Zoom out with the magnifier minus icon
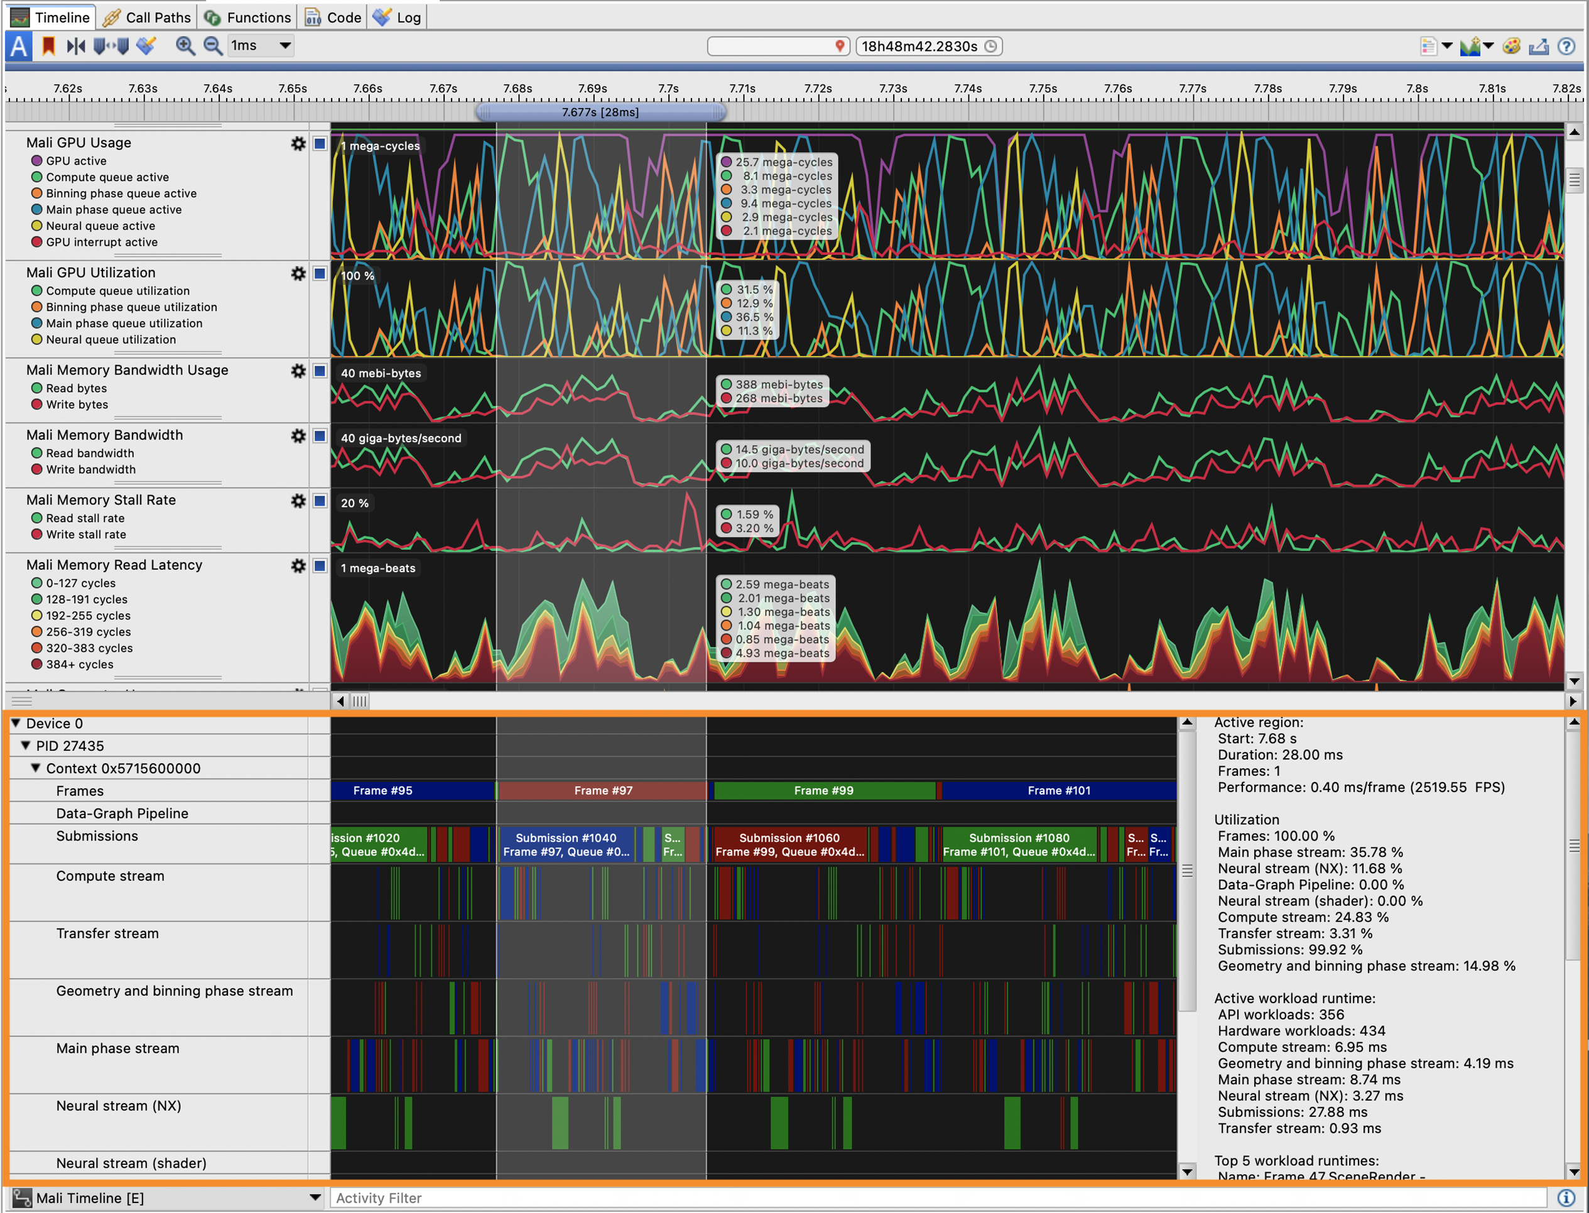Image resolution: width=1589 pixels, height=1213 pixels. (x=212, y=46)
